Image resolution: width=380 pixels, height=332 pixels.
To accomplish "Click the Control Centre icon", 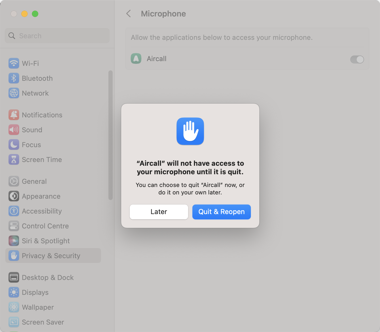I will coord(14,226).
